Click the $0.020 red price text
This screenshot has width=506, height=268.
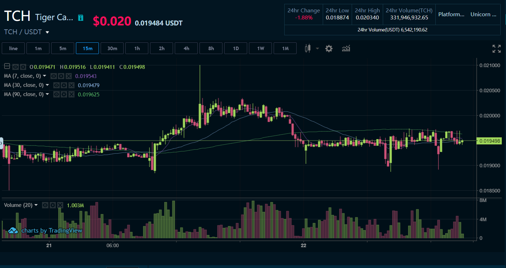point(112,21)
